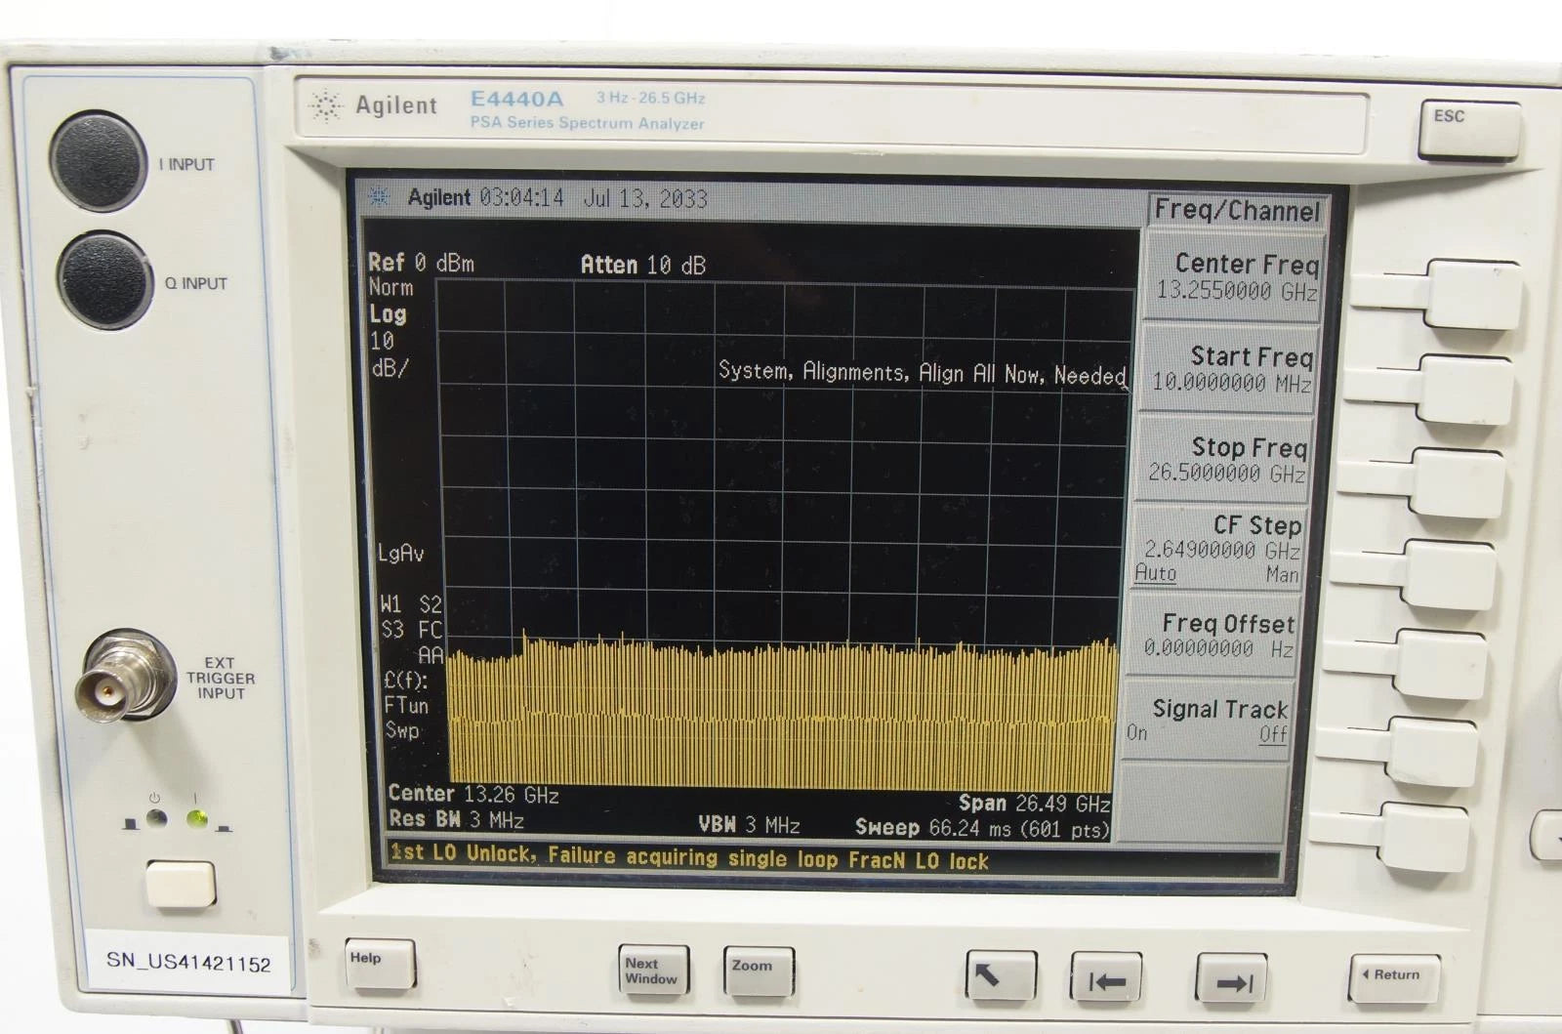The image size is (1562, 1034).
Task: Turn Signal Track Off
Action: 1272,734
